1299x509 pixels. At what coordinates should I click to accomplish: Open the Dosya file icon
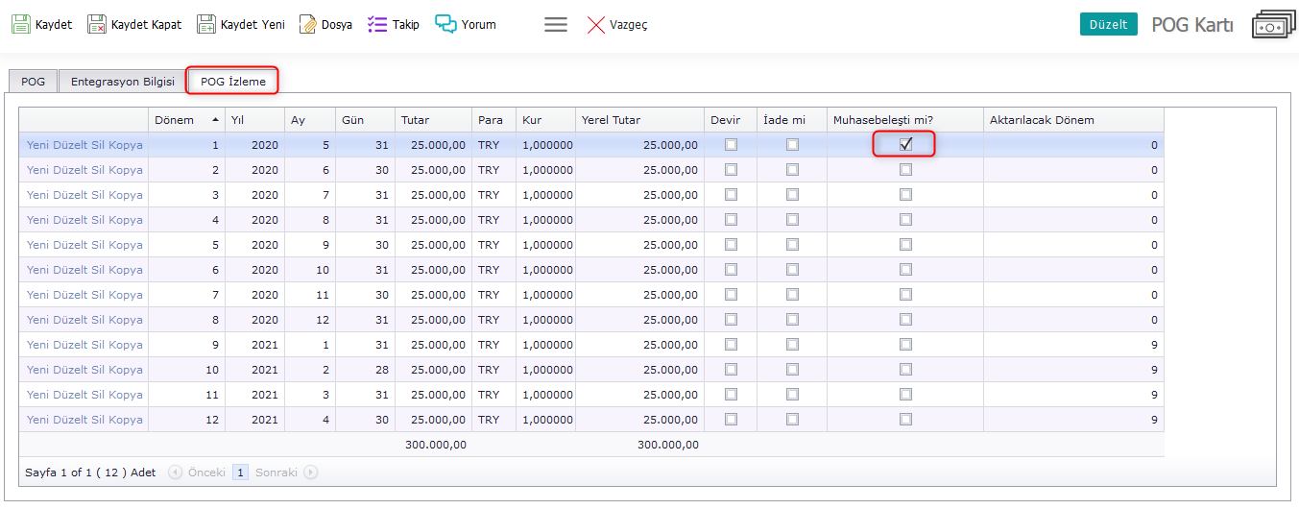(x=308, y=24)
